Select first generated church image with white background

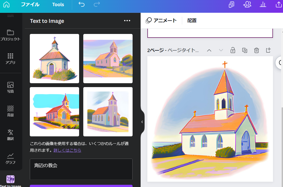(54, 59)
